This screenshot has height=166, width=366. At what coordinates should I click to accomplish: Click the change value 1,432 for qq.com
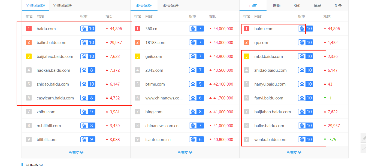[333, 42]
